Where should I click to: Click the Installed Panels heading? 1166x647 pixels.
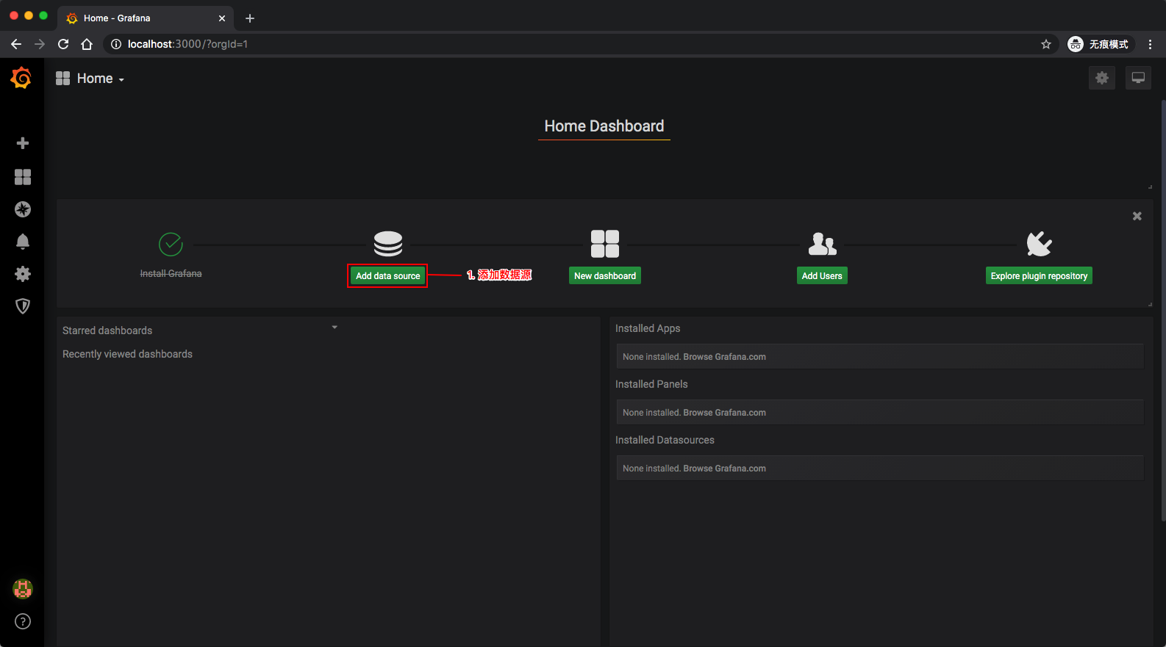tap(651, 384)
